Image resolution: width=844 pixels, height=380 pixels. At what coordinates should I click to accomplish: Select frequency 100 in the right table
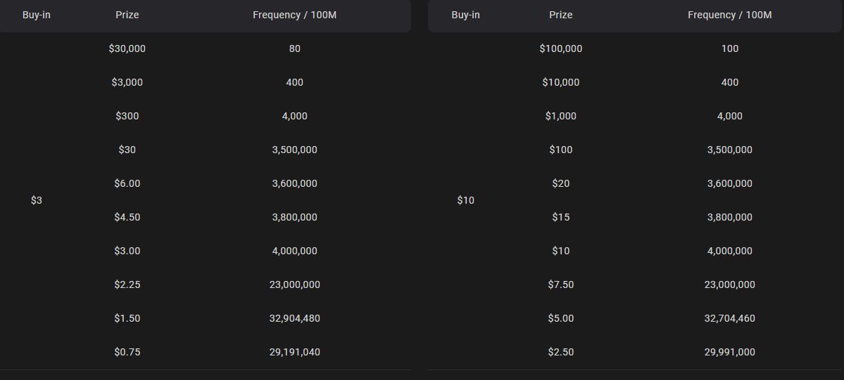[x=730, y=49]
